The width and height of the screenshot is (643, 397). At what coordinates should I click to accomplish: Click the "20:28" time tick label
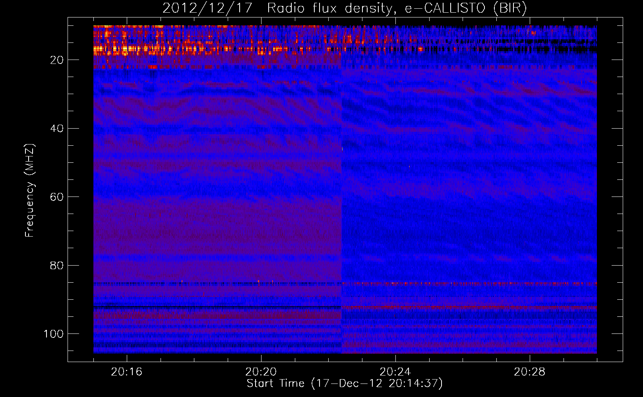pos(530,372)
